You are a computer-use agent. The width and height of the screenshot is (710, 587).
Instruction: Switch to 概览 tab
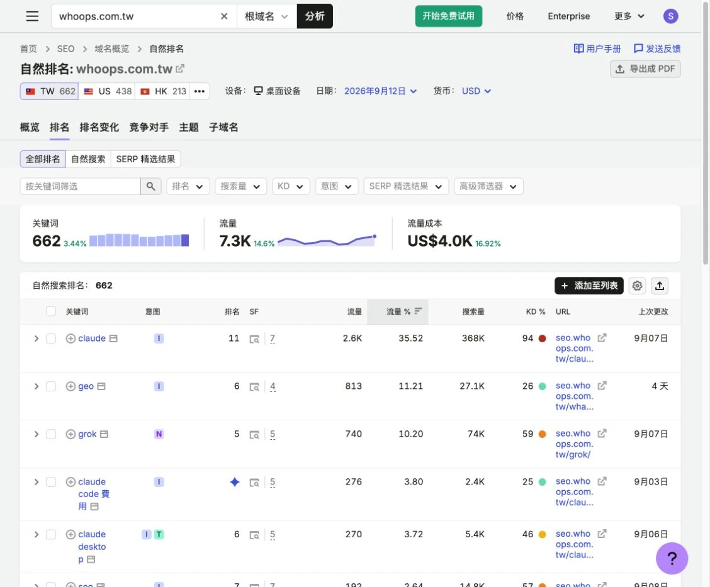pyautogui.click(x=30, y=127)
